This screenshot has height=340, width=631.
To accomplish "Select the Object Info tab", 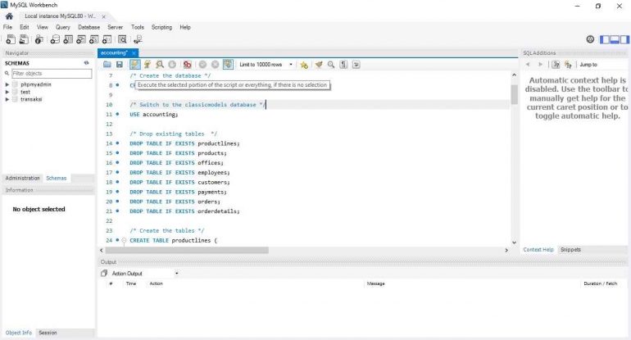I will pyautogui.click(x=19, y=333).
